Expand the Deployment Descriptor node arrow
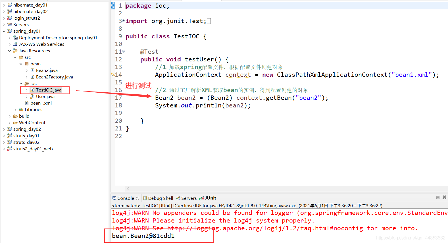This screenshot has height=243, width=448. pyautogui.click(x=9, y=38)
